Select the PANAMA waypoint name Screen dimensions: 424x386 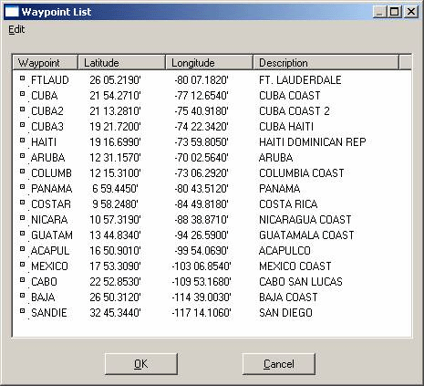coord(52,189)
